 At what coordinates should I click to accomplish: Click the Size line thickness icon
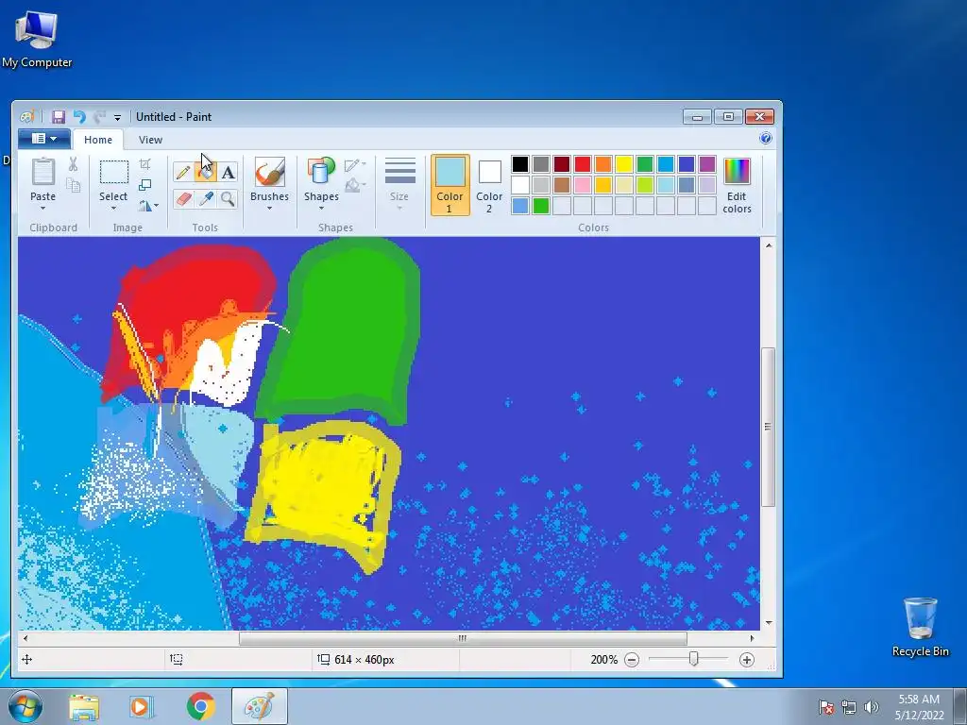(399, 172)
